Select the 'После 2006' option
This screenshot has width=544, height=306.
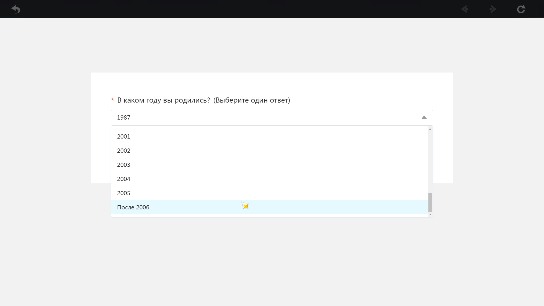(x=133, y=207)
